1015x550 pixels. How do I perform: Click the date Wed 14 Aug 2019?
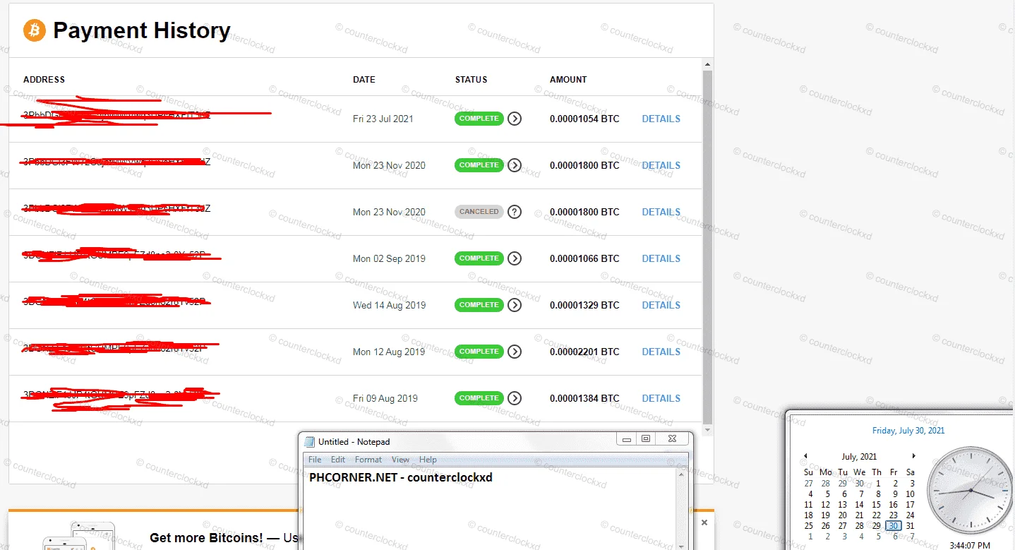coord(389,305)
